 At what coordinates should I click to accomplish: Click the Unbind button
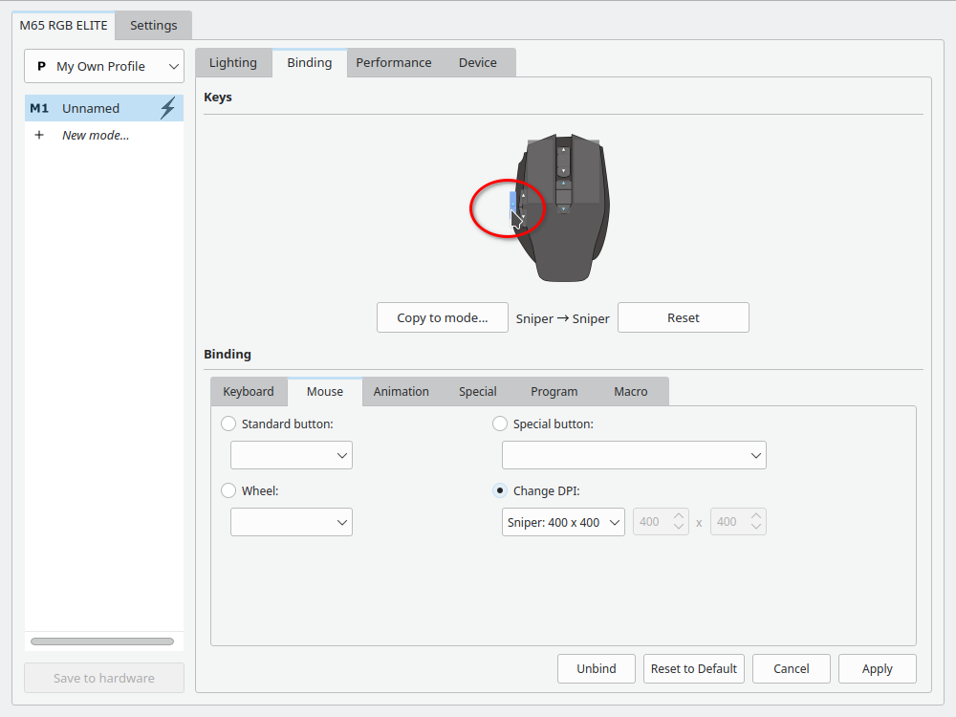597,669
